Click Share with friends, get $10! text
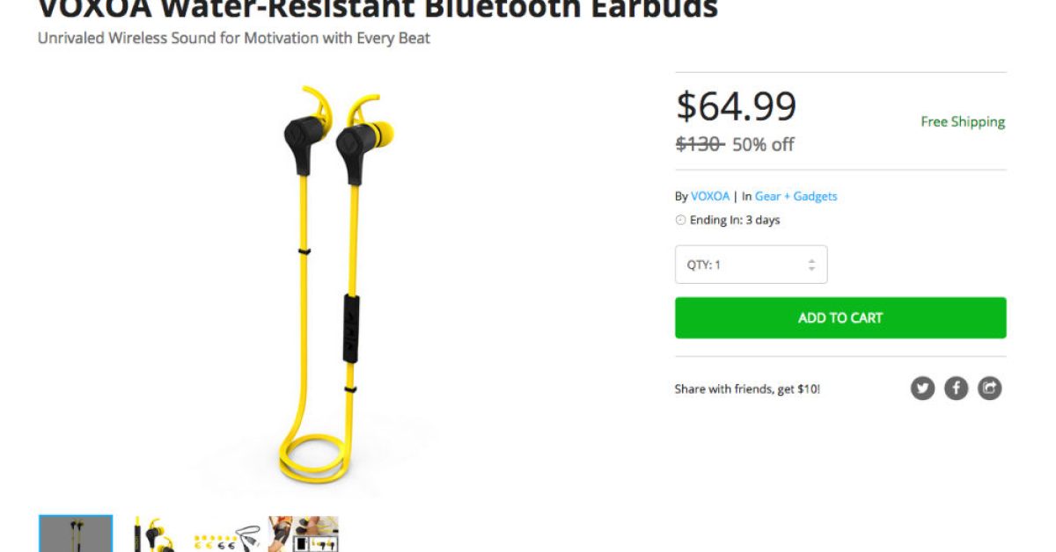Screen dimensions: 1056x552 pyautogui.click(x=747, y=389)
